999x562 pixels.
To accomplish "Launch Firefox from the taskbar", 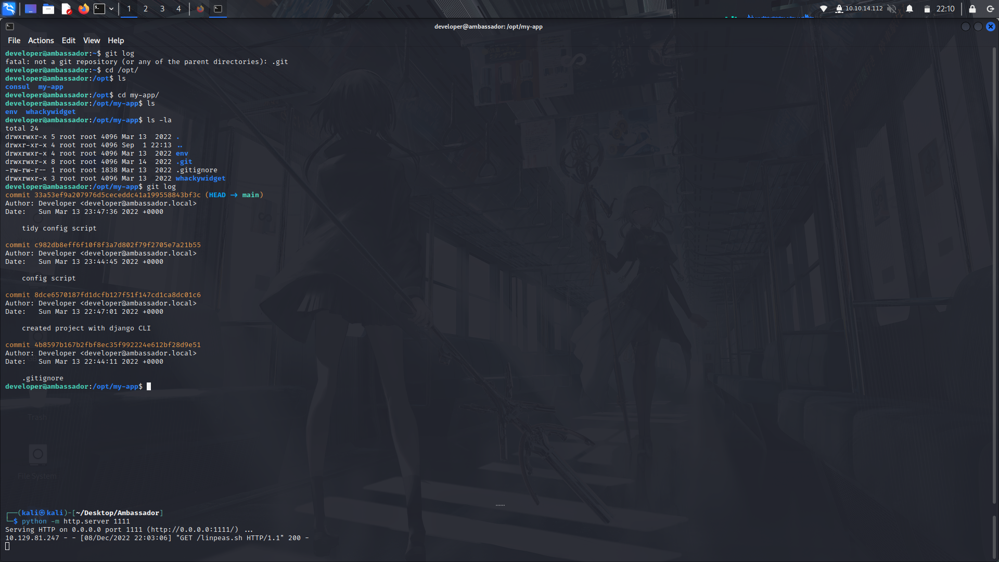I will click(x=83, y=9).
